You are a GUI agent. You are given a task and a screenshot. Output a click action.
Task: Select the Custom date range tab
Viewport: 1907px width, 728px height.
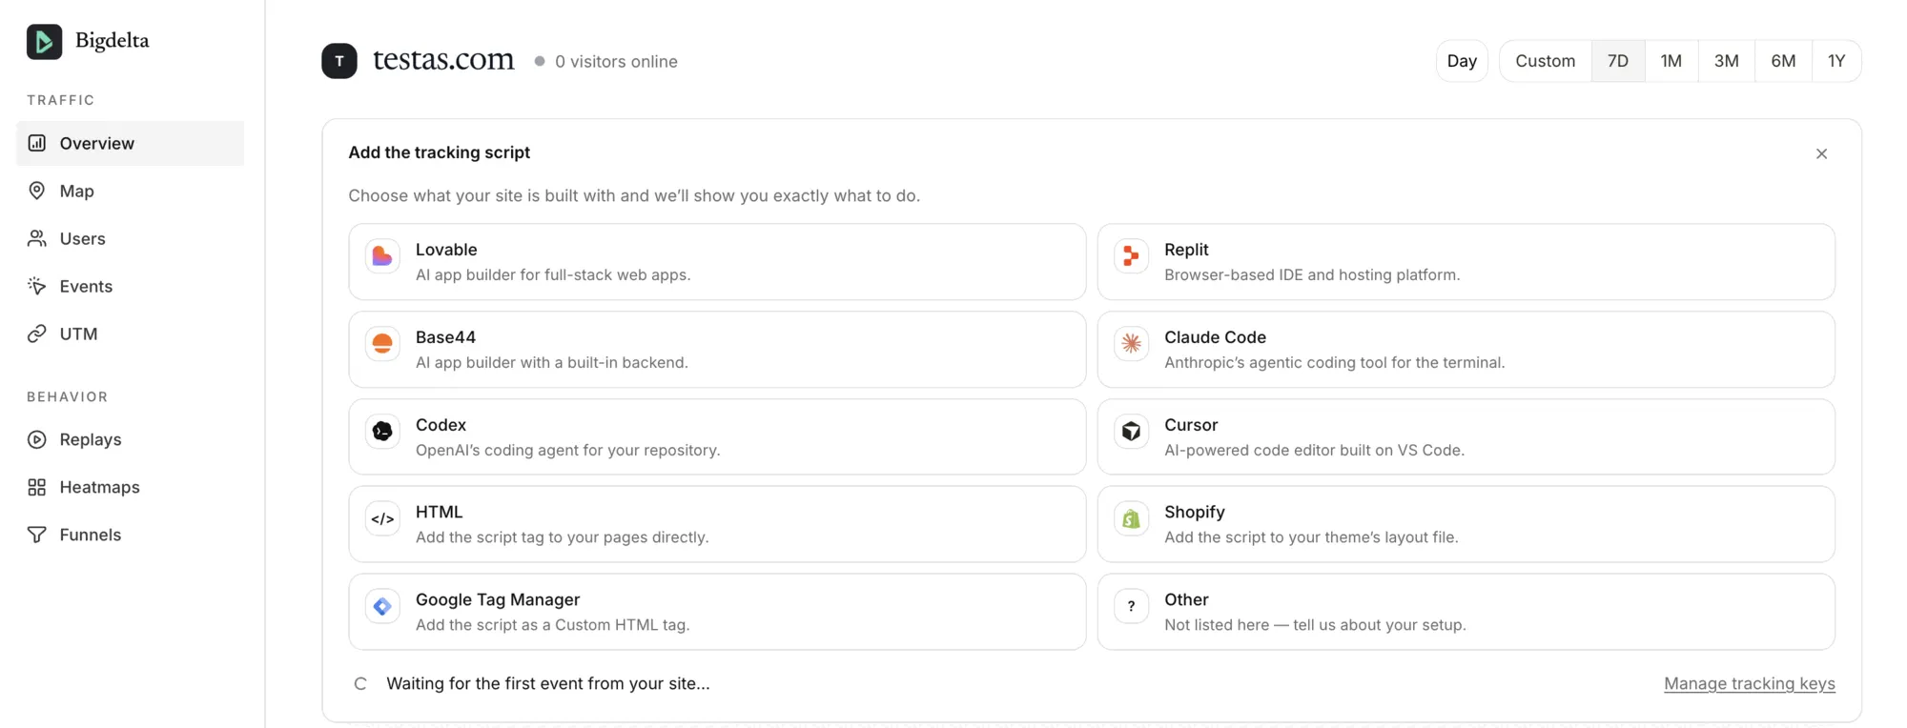(1545, 61)
